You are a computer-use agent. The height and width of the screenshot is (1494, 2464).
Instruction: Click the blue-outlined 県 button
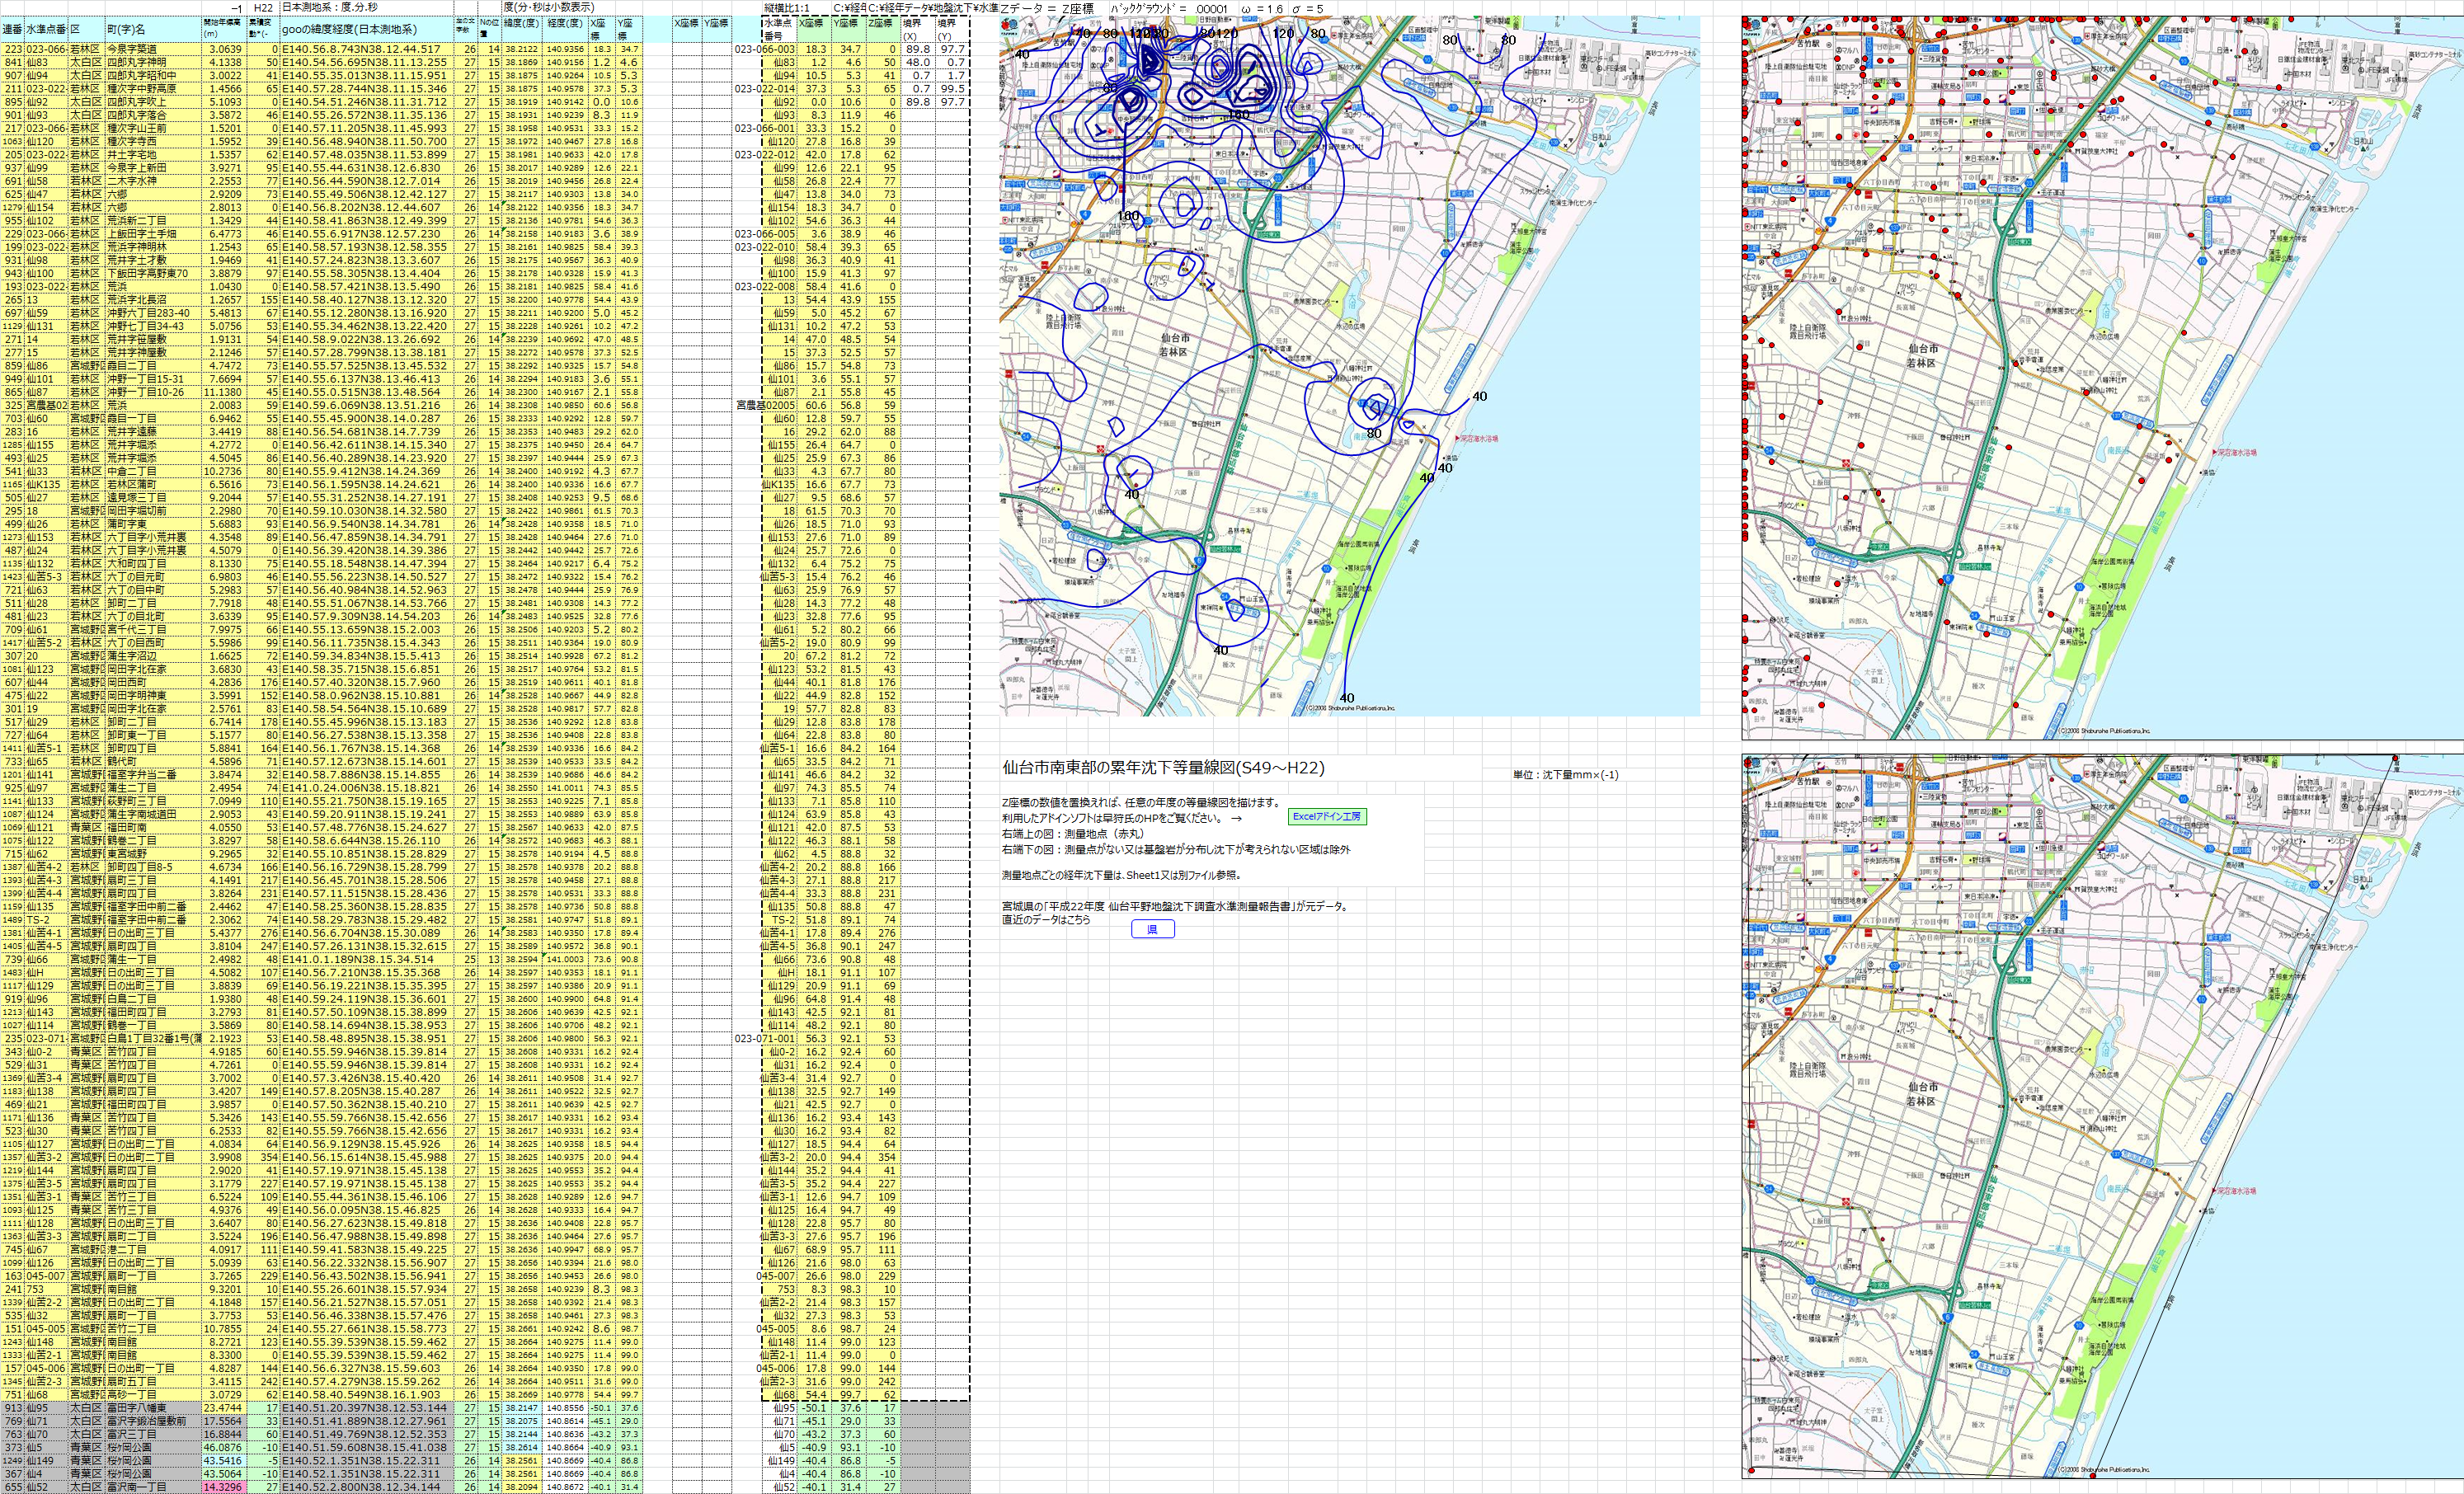(x=1152, y=929)
